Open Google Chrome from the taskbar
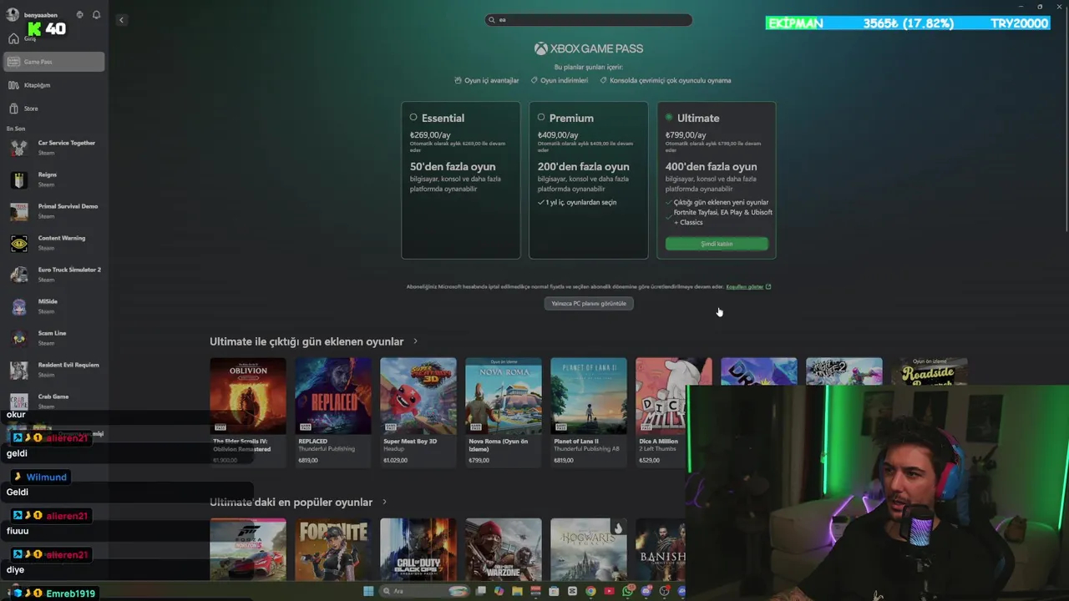The height and width of the screenshot is (601, 1069). click(x=590, y=591)
